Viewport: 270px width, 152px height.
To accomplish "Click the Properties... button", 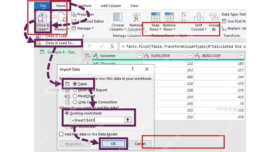I will point(75,144).
